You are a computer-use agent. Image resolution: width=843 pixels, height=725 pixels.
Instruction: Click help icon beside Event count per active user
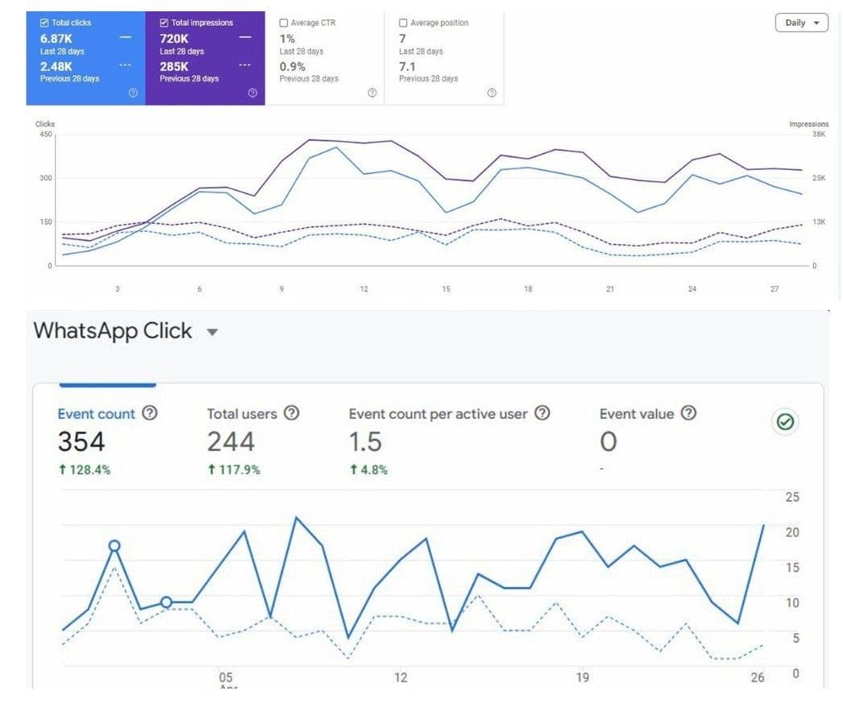pyautogui.click(x=542, y=412)
